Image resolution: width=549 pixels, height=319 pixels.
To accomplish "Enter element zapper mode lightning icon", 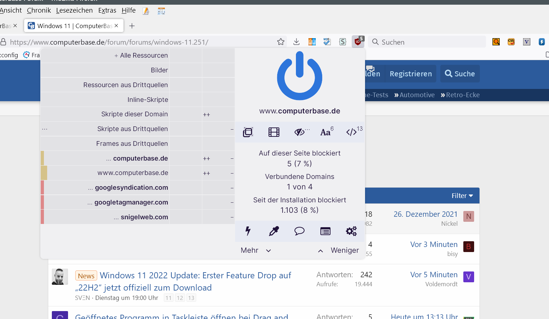I will click(248, 231).
